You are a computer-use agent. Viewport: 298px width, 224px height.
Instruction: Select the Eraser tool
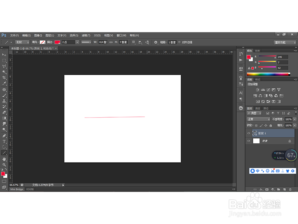pos(4,112)
